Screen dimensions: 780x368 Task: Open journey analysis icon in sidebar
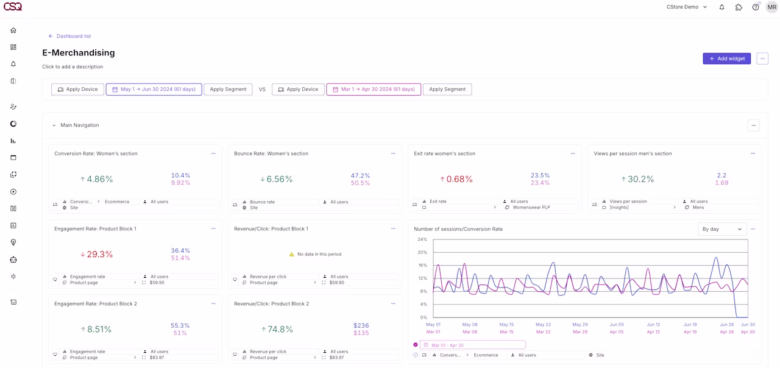pyautogui.click(x=13, y=107)
